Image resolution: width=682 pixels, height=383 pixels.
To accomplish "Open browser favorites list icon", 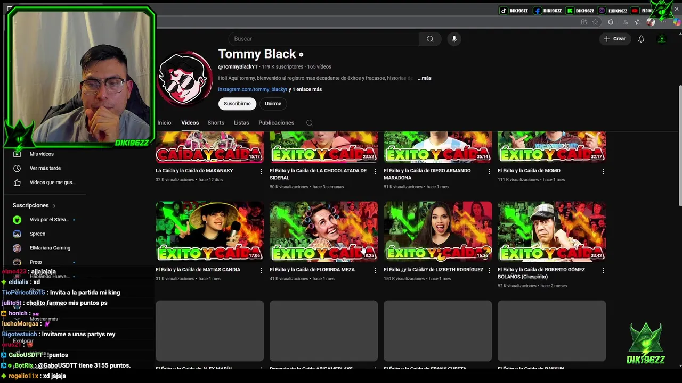I will (x=638, y=22).
